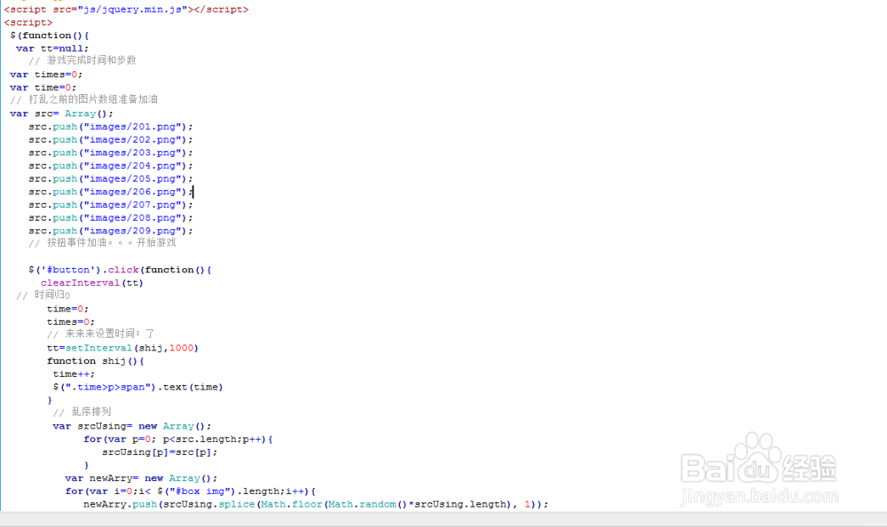887x527 pixels.
Task: Click the images/208.png push line
Action: (111, 218)
